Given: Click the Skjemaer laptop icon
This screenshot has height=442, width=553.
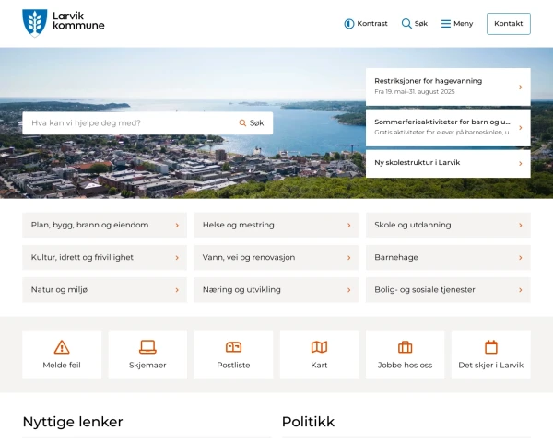Looking at the screenshot, I should pyautogui.click(x=147, y=347).
